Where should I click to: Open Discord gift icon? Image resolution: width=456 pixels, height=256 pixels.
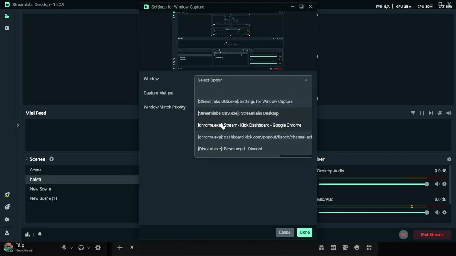coord(321,247)
